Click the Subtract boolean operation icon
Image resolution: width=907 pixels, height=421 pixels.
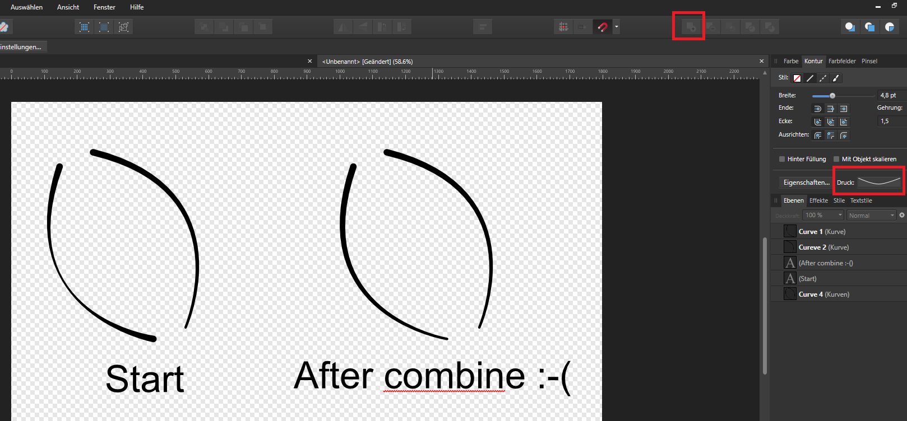point(710,27)
